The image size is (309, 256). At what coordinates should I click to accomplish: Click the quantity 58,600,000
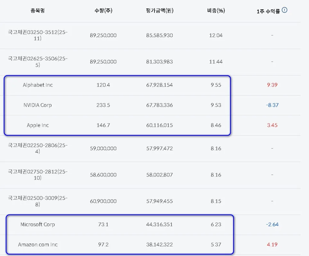tap(103, 175)
